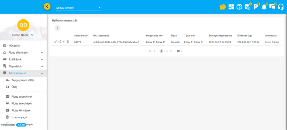Open the Mobile LBS Kft. company dropdown
The image size is (287, 130).
coord(78,8)
